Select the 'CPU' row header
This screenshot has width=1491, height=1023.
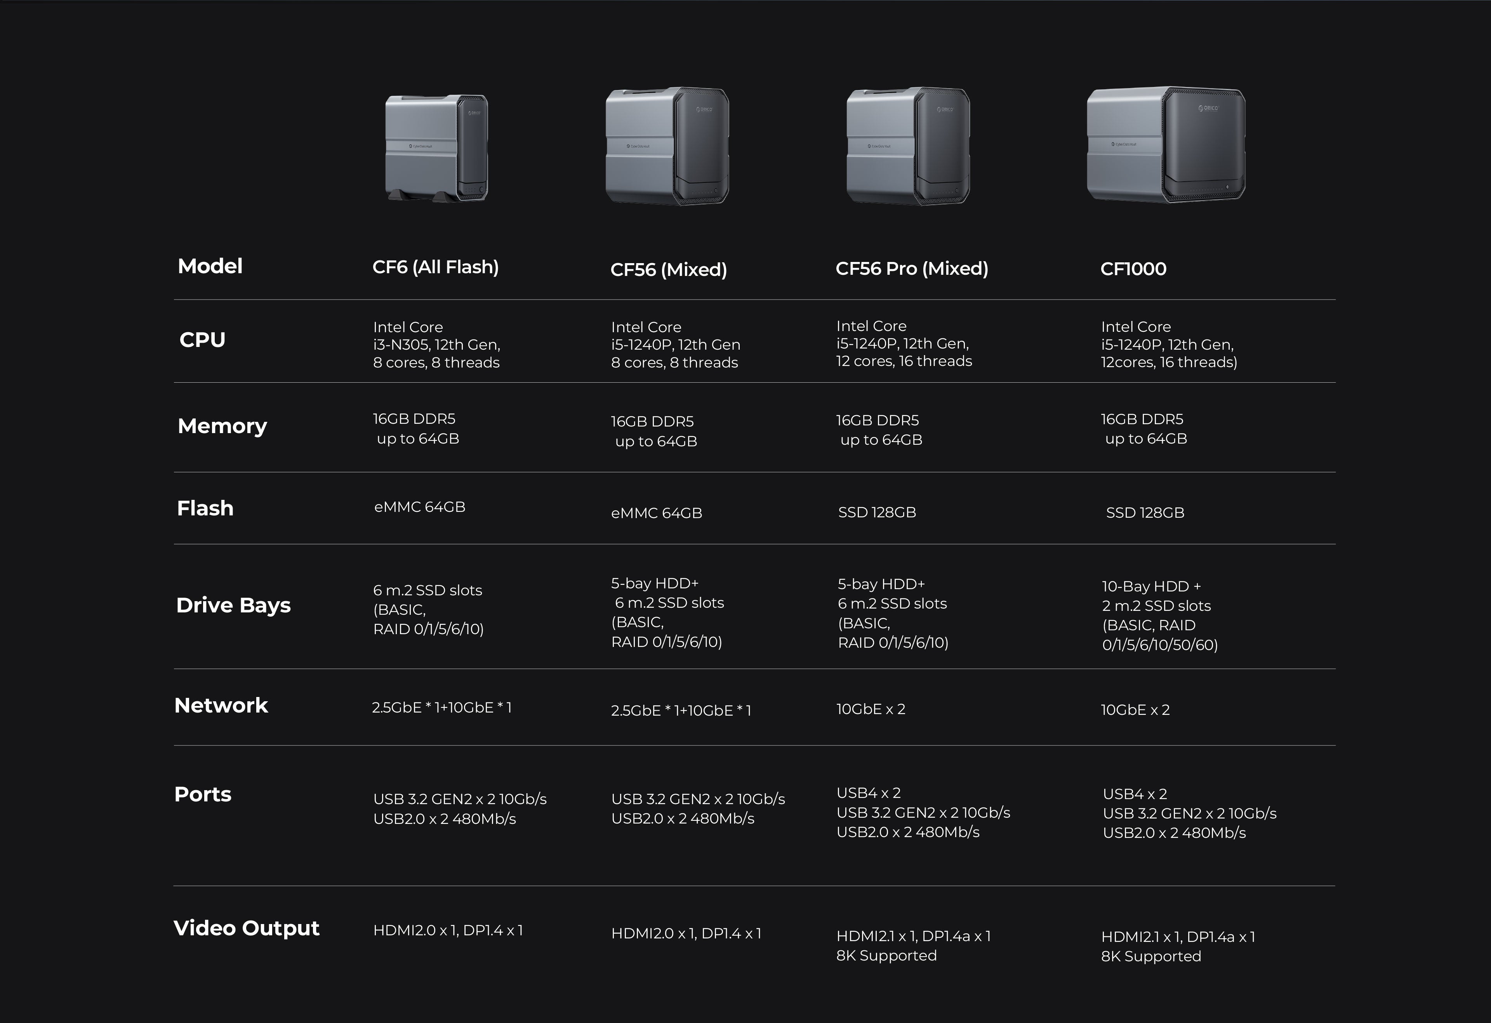point(202,339)
